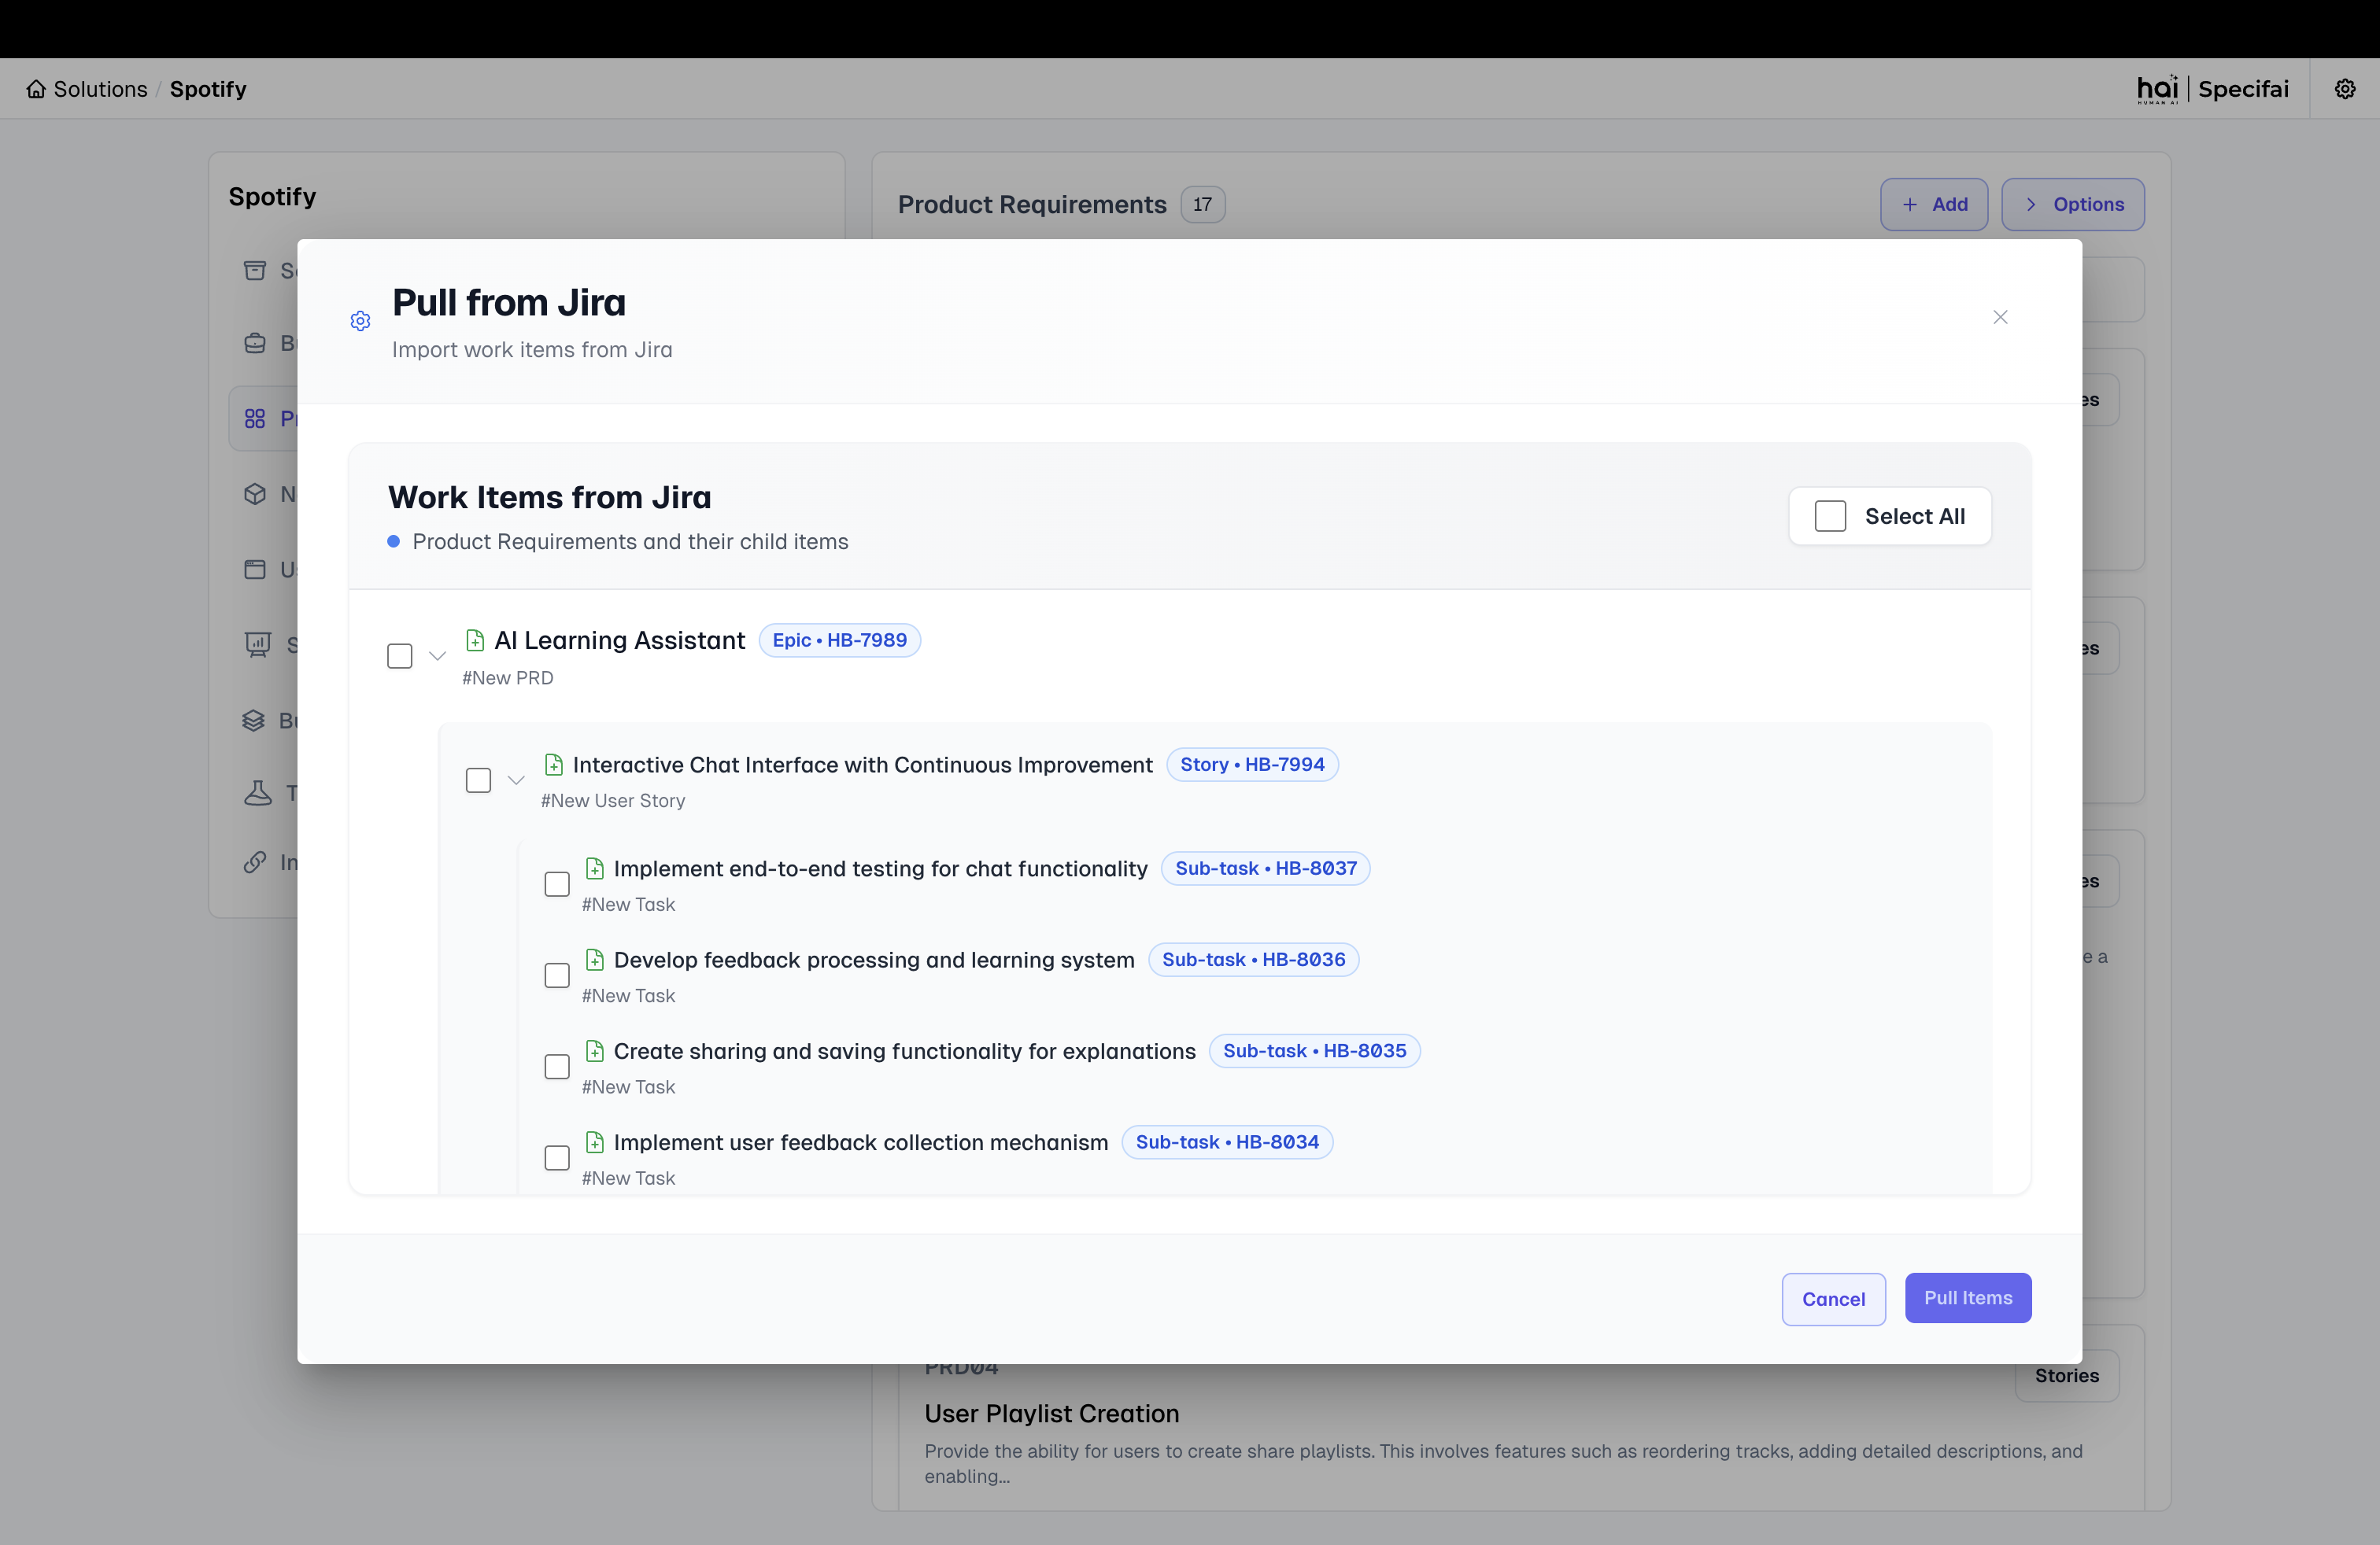Click document icon for user feedback collection sub-task
This screenshot has height=1545, width=2380.
click(x=595, y=1141)
